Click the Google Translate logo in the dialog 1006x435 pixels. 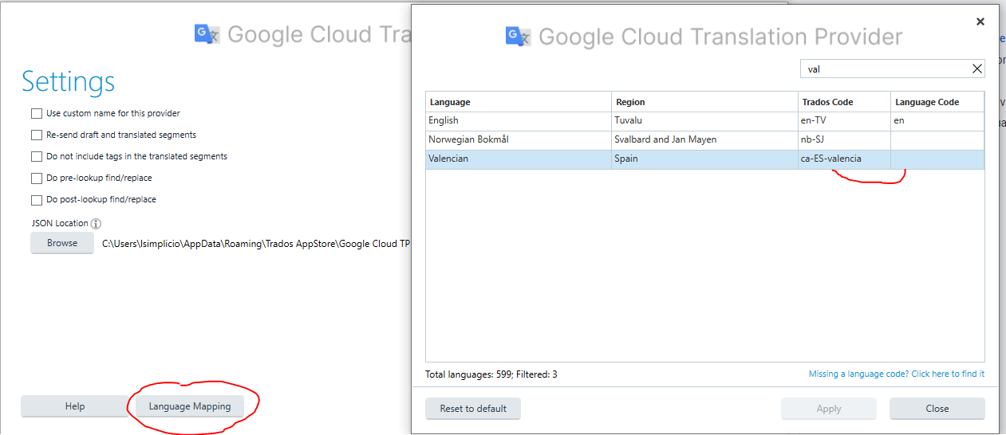pos(519,37)
